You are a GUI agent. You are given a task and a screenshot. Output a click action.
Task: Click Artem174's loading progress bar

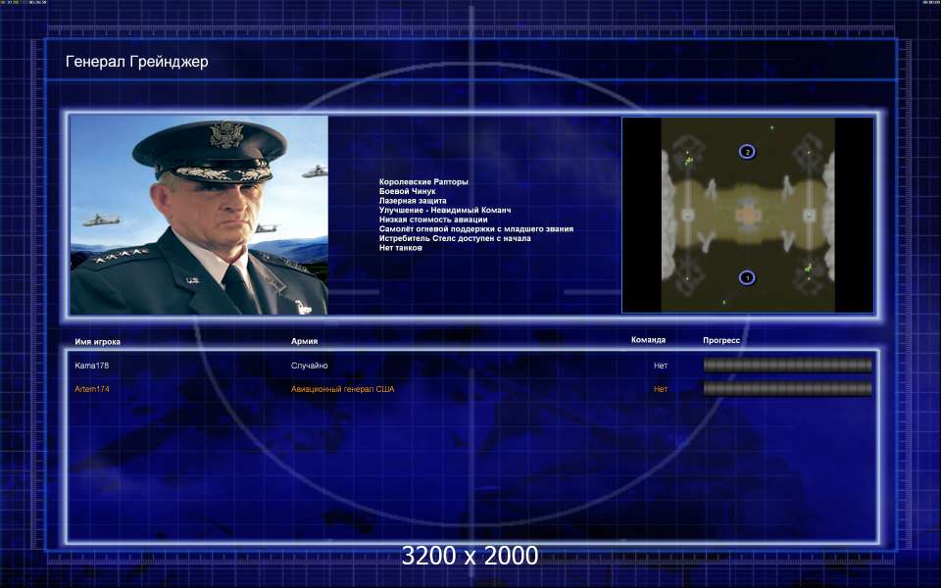click(787, 389)
